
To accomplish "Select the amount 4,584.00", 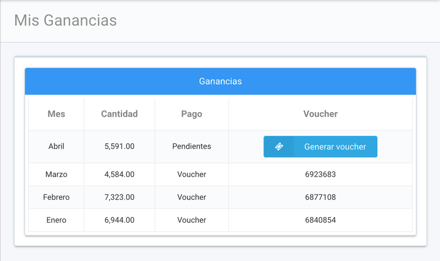I will click(119, 174).
